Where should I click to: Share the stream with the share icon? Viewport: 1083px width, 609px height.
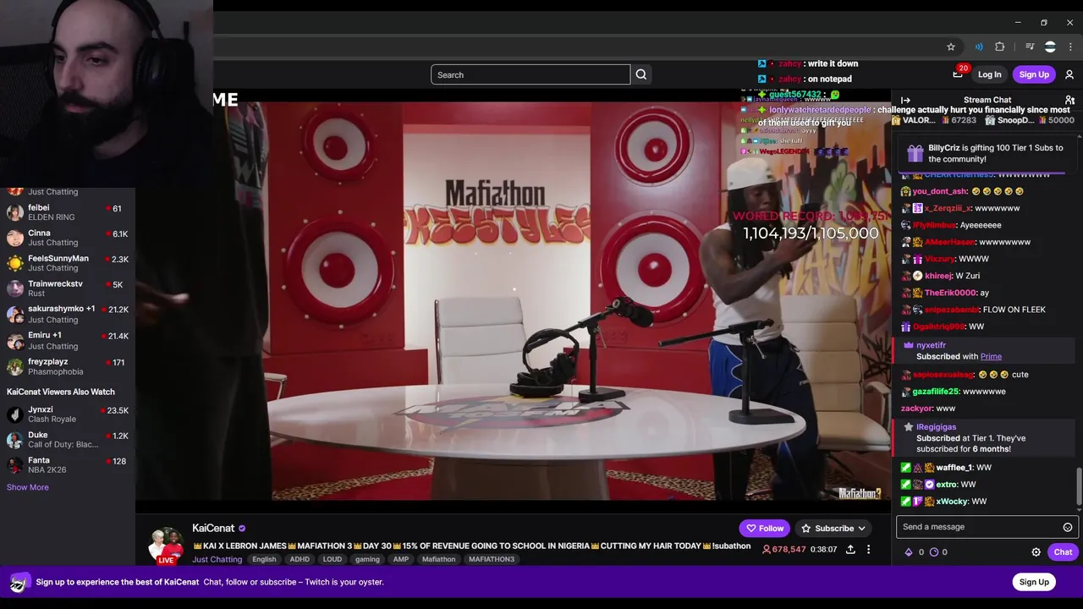coord(850,550)
